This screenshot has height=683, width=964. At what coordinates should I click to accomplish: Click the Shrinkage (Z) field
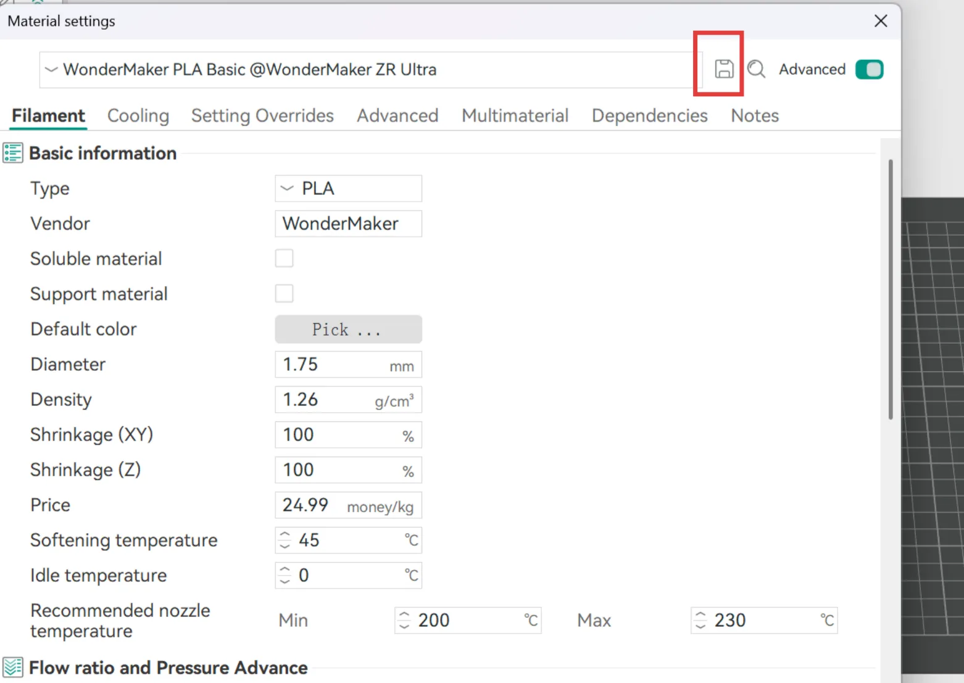click(348, 470)
